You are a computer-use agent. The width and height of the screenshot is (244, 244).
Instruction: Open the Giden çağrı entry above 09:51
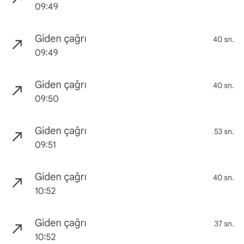pyautogui.click(x=60, y=131)
